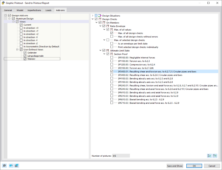Screen dimensions: 222x170
Task: Open the Imperfections tab
Action: pyautogui.click(x=34, y=10)
